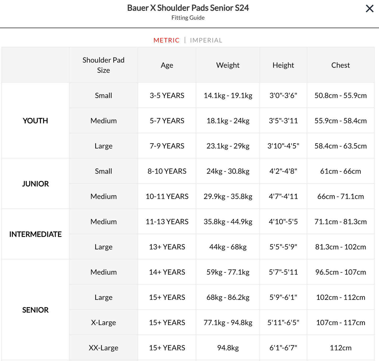Choose the '61cm - 66cm' chest cell
Image resolution: width=379 pixels, height=361 pixels.
[x=341, y=171]
